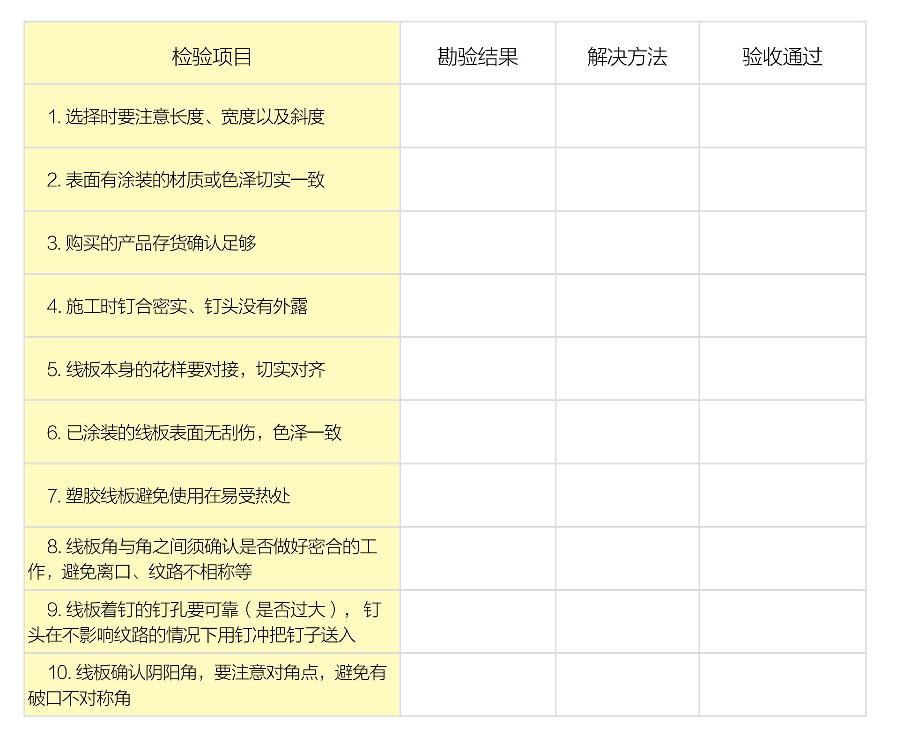This screenshot has width=903, height=736.
Task: Click the 勘验结果 cell for row 3
Action: tap(478, 243)
